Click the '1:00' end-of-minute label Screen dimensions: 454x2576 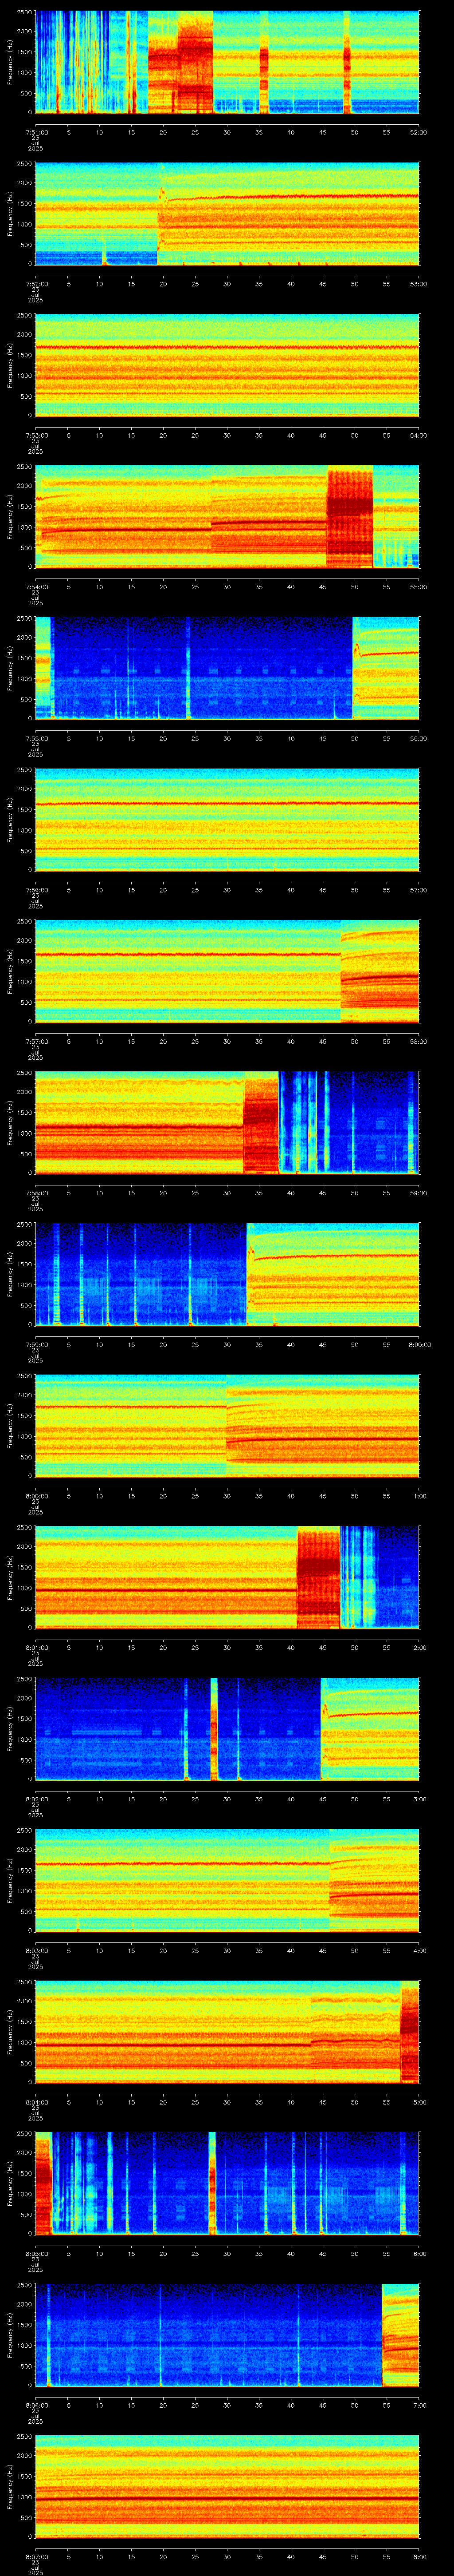420,1496
